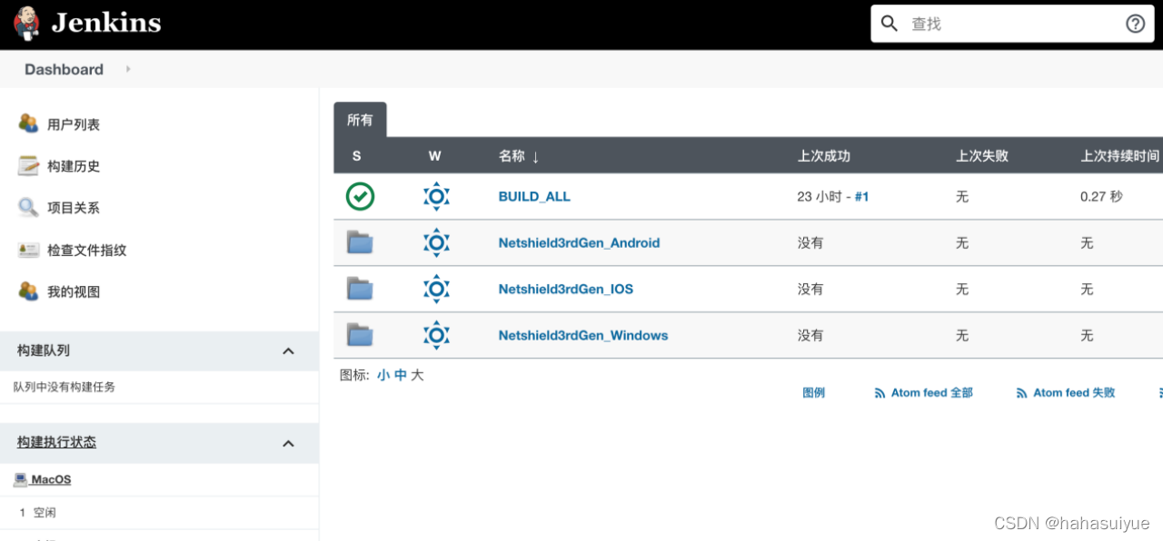
Task: Click the 空闲 executor status text
Action: point(45,513)
